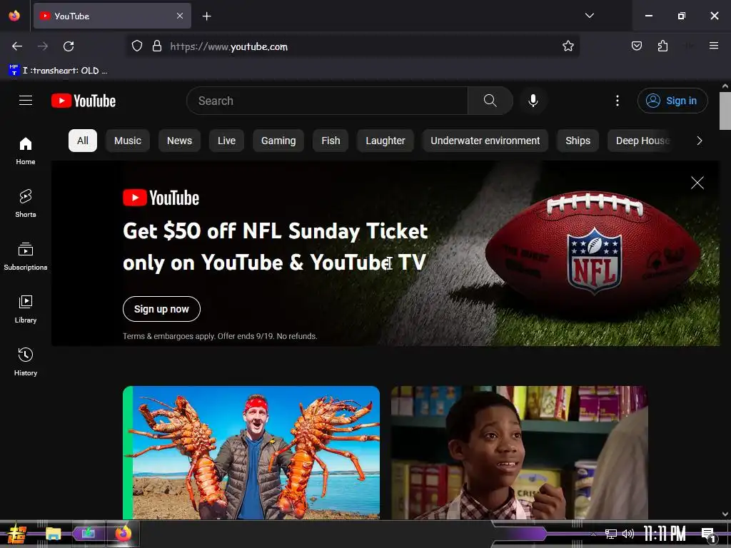View site security padlock info
The height and width of the screenshot is (548, 731).
pyautogui.click(x=157, y=46)
